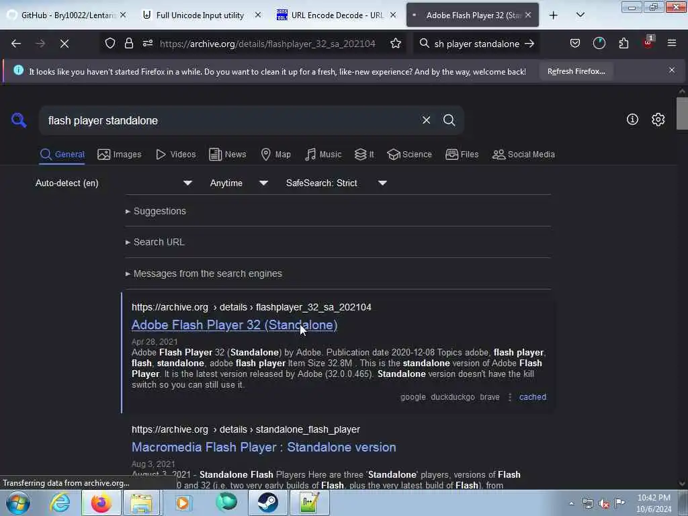Select the Map search category
The image size is (688, 516).
pos(275,155)
